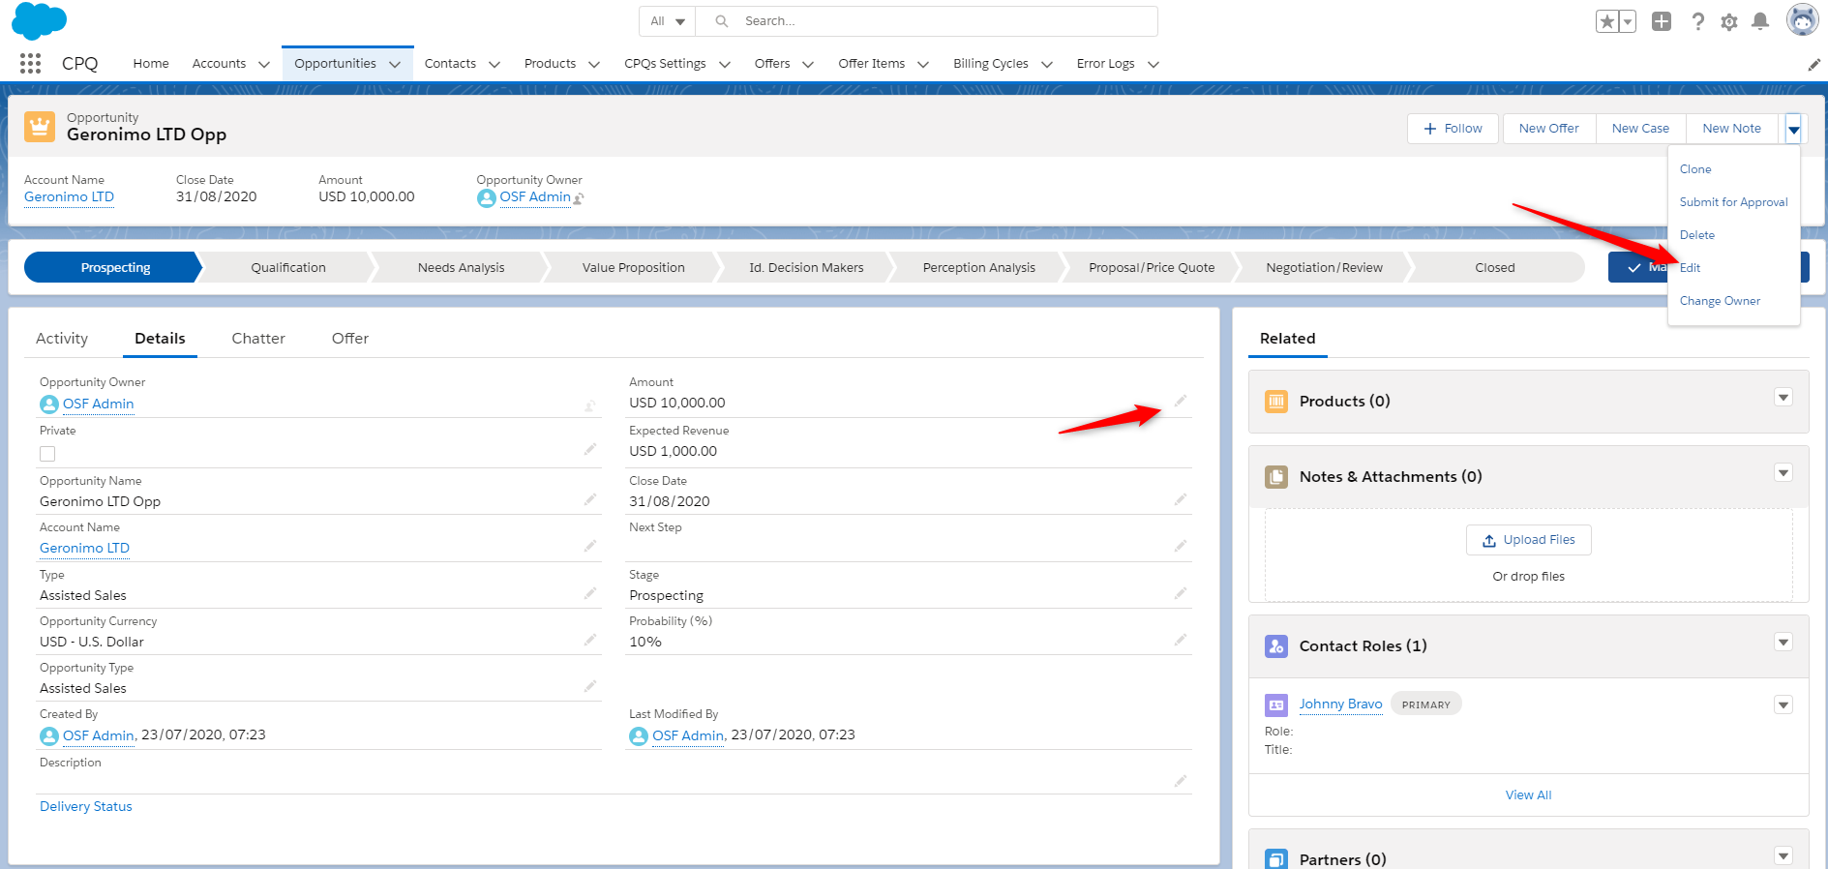Select Submit for Approval menu item
The width and height of the screenshot is (1828, 869).
coord(1733,202)
